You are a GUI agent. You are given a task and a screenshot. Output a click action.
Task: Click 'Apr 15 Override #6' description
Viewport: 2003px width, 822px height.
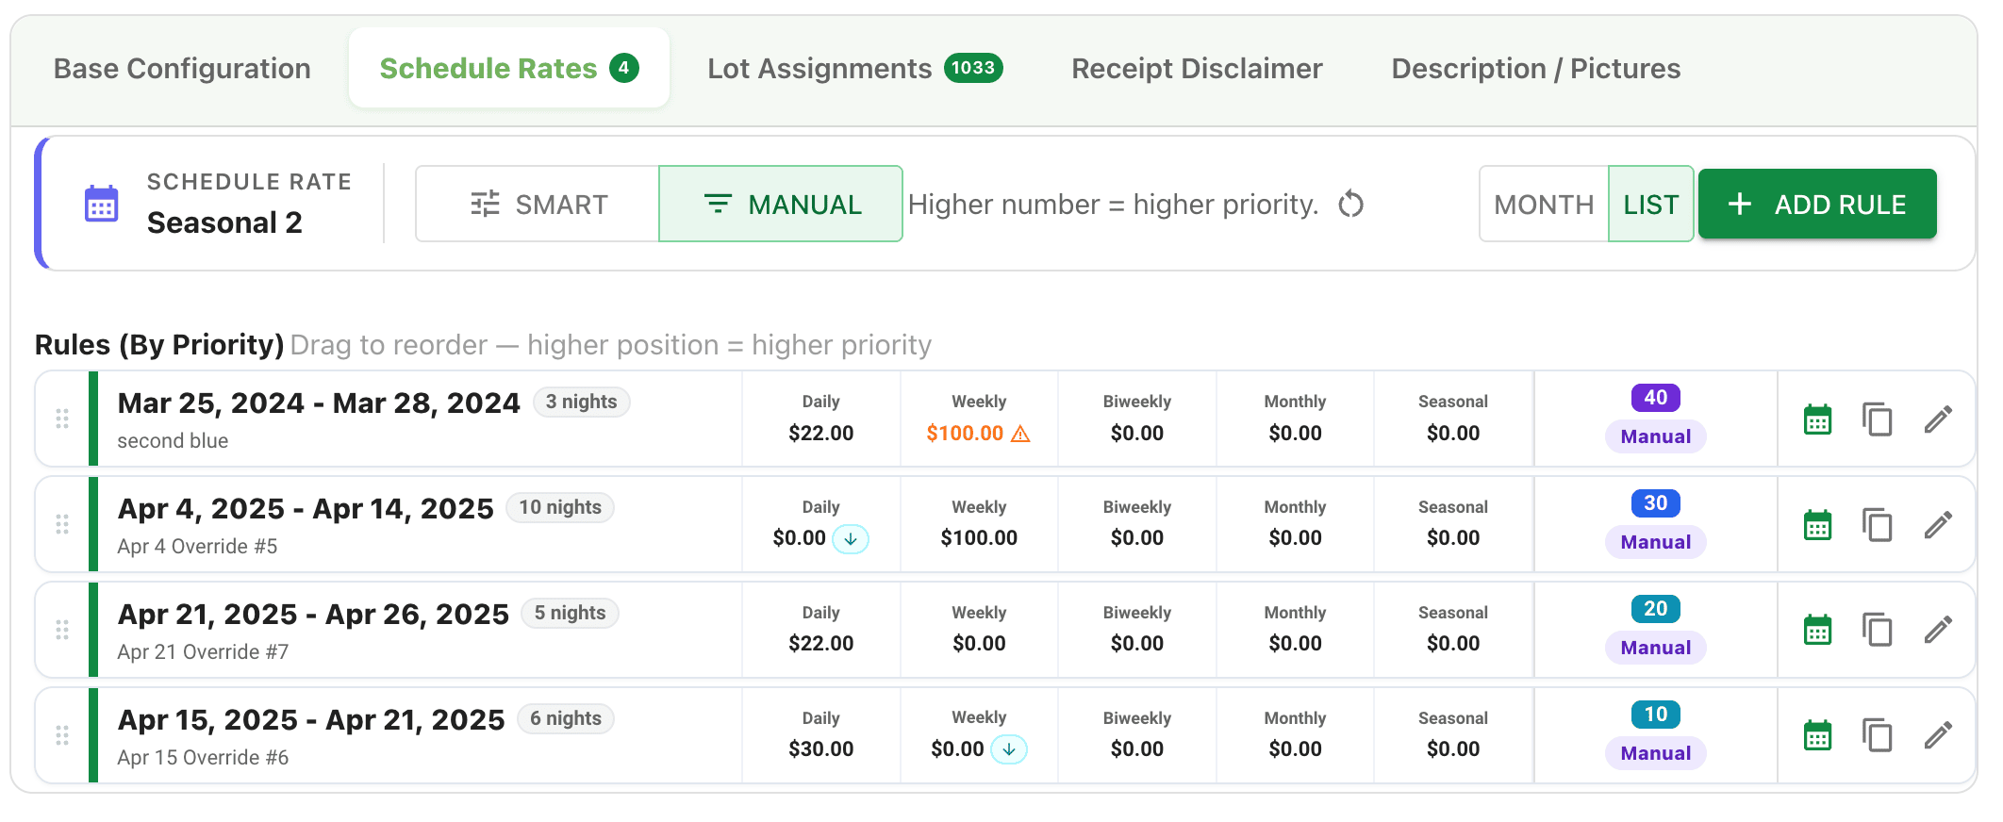(203, 757)
